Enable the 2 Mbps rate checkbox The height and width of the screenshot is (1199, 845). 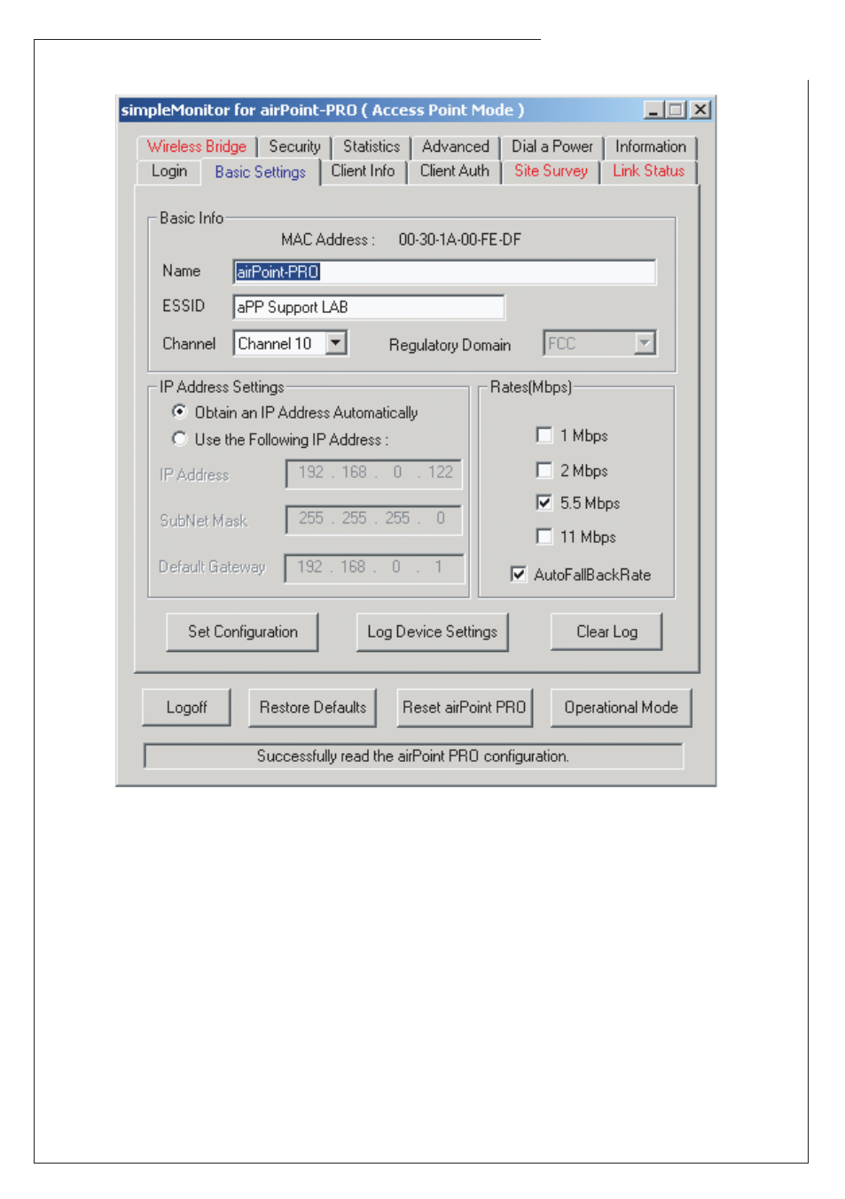[x=544, y=470]
